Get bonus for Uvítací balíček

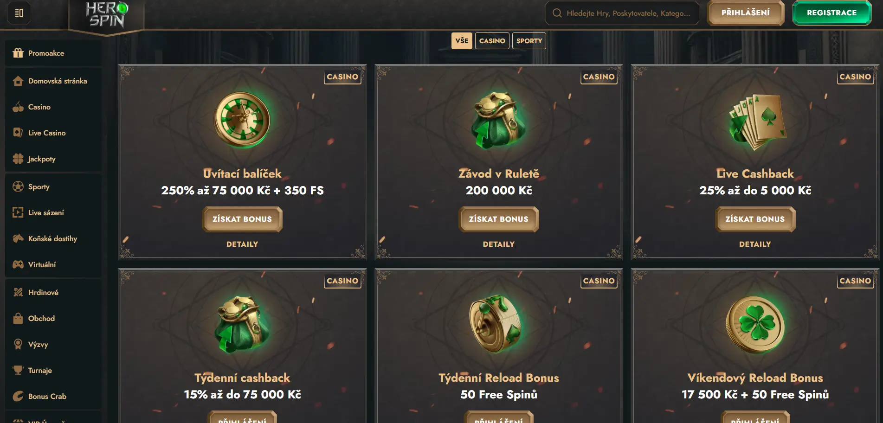click(x=242, y=219)
